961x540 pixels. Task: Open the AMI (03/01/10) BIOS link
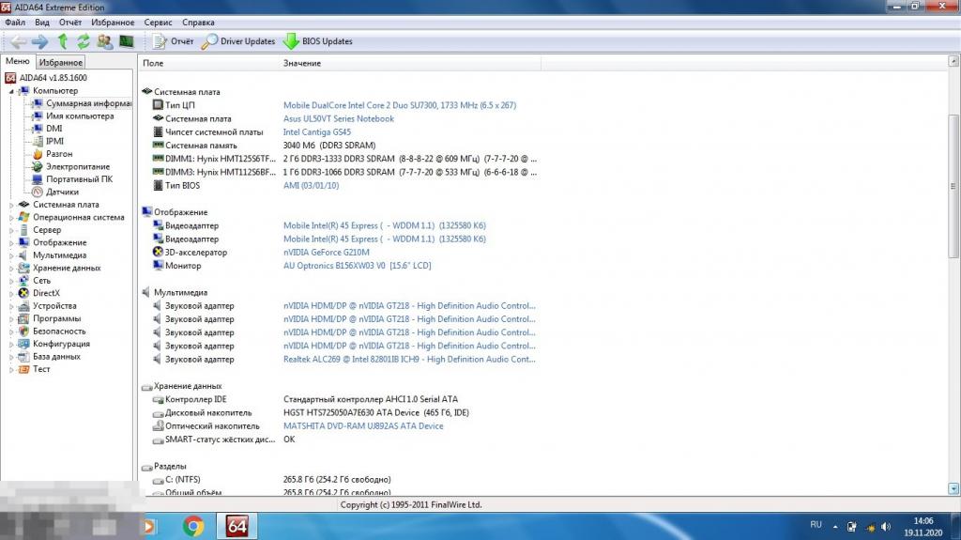[311, 185]
